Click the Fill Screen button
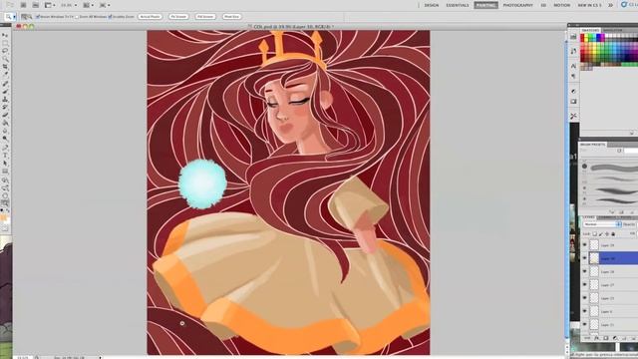The image size is (638, 359). [205, 17]
